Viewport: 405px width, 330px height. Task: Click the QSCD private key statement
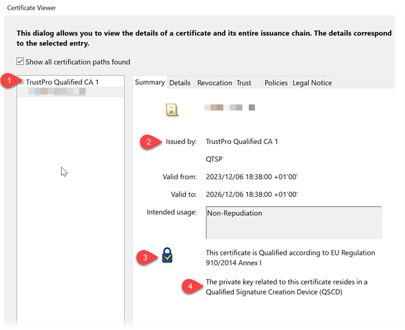pyautogui.click(x=286, y=287)
